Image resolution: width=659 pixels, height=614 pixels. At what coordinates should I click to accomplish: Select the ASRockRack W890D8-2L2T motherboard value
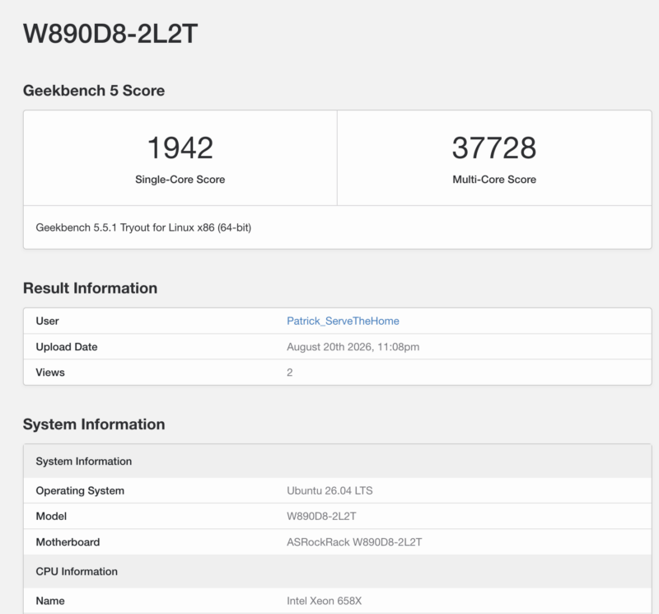(354, 541)
